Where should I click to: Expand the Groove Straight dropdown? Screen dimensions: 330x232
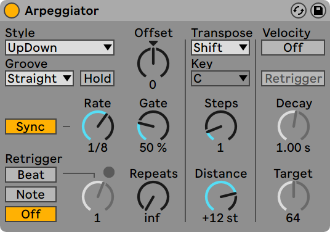coord(39,78)
